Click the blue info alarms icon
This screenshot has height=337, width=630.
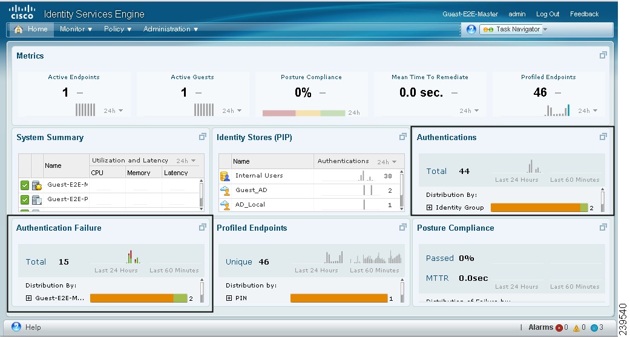594,328
